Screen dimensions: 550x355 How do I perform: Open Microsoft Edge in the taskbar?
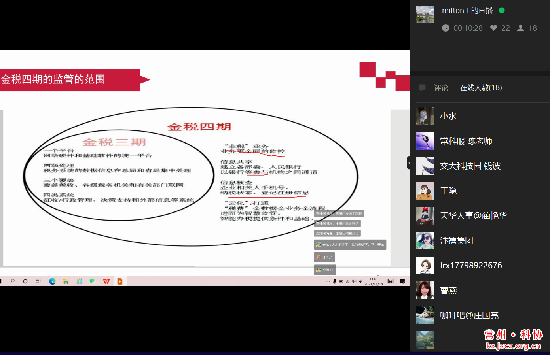52,281
